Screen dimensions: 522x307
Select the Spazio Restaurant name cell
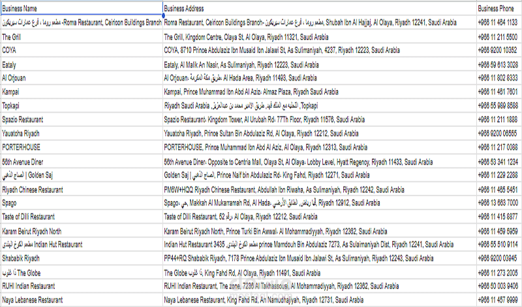82,120
